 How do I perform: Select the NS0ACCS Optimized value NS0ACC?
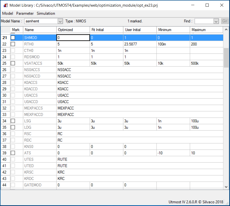tap(140, 70)
